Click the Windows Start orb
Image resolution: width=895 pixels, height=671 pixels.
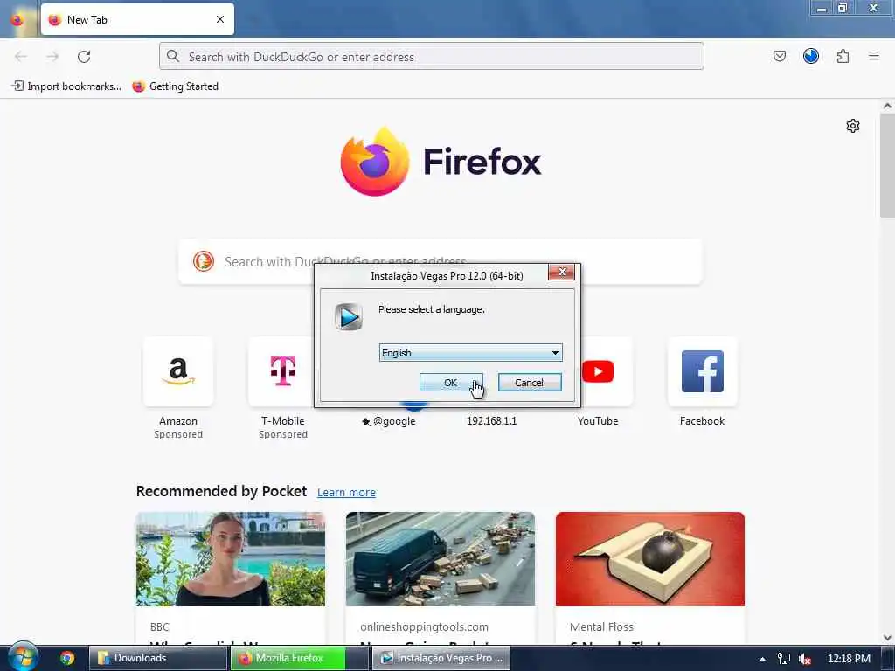24,657
